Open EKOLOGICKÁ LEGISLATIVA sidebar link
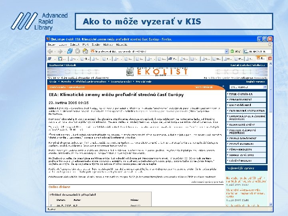The height and width of the screenshot is (216, 288). click(x=246, y=111)
